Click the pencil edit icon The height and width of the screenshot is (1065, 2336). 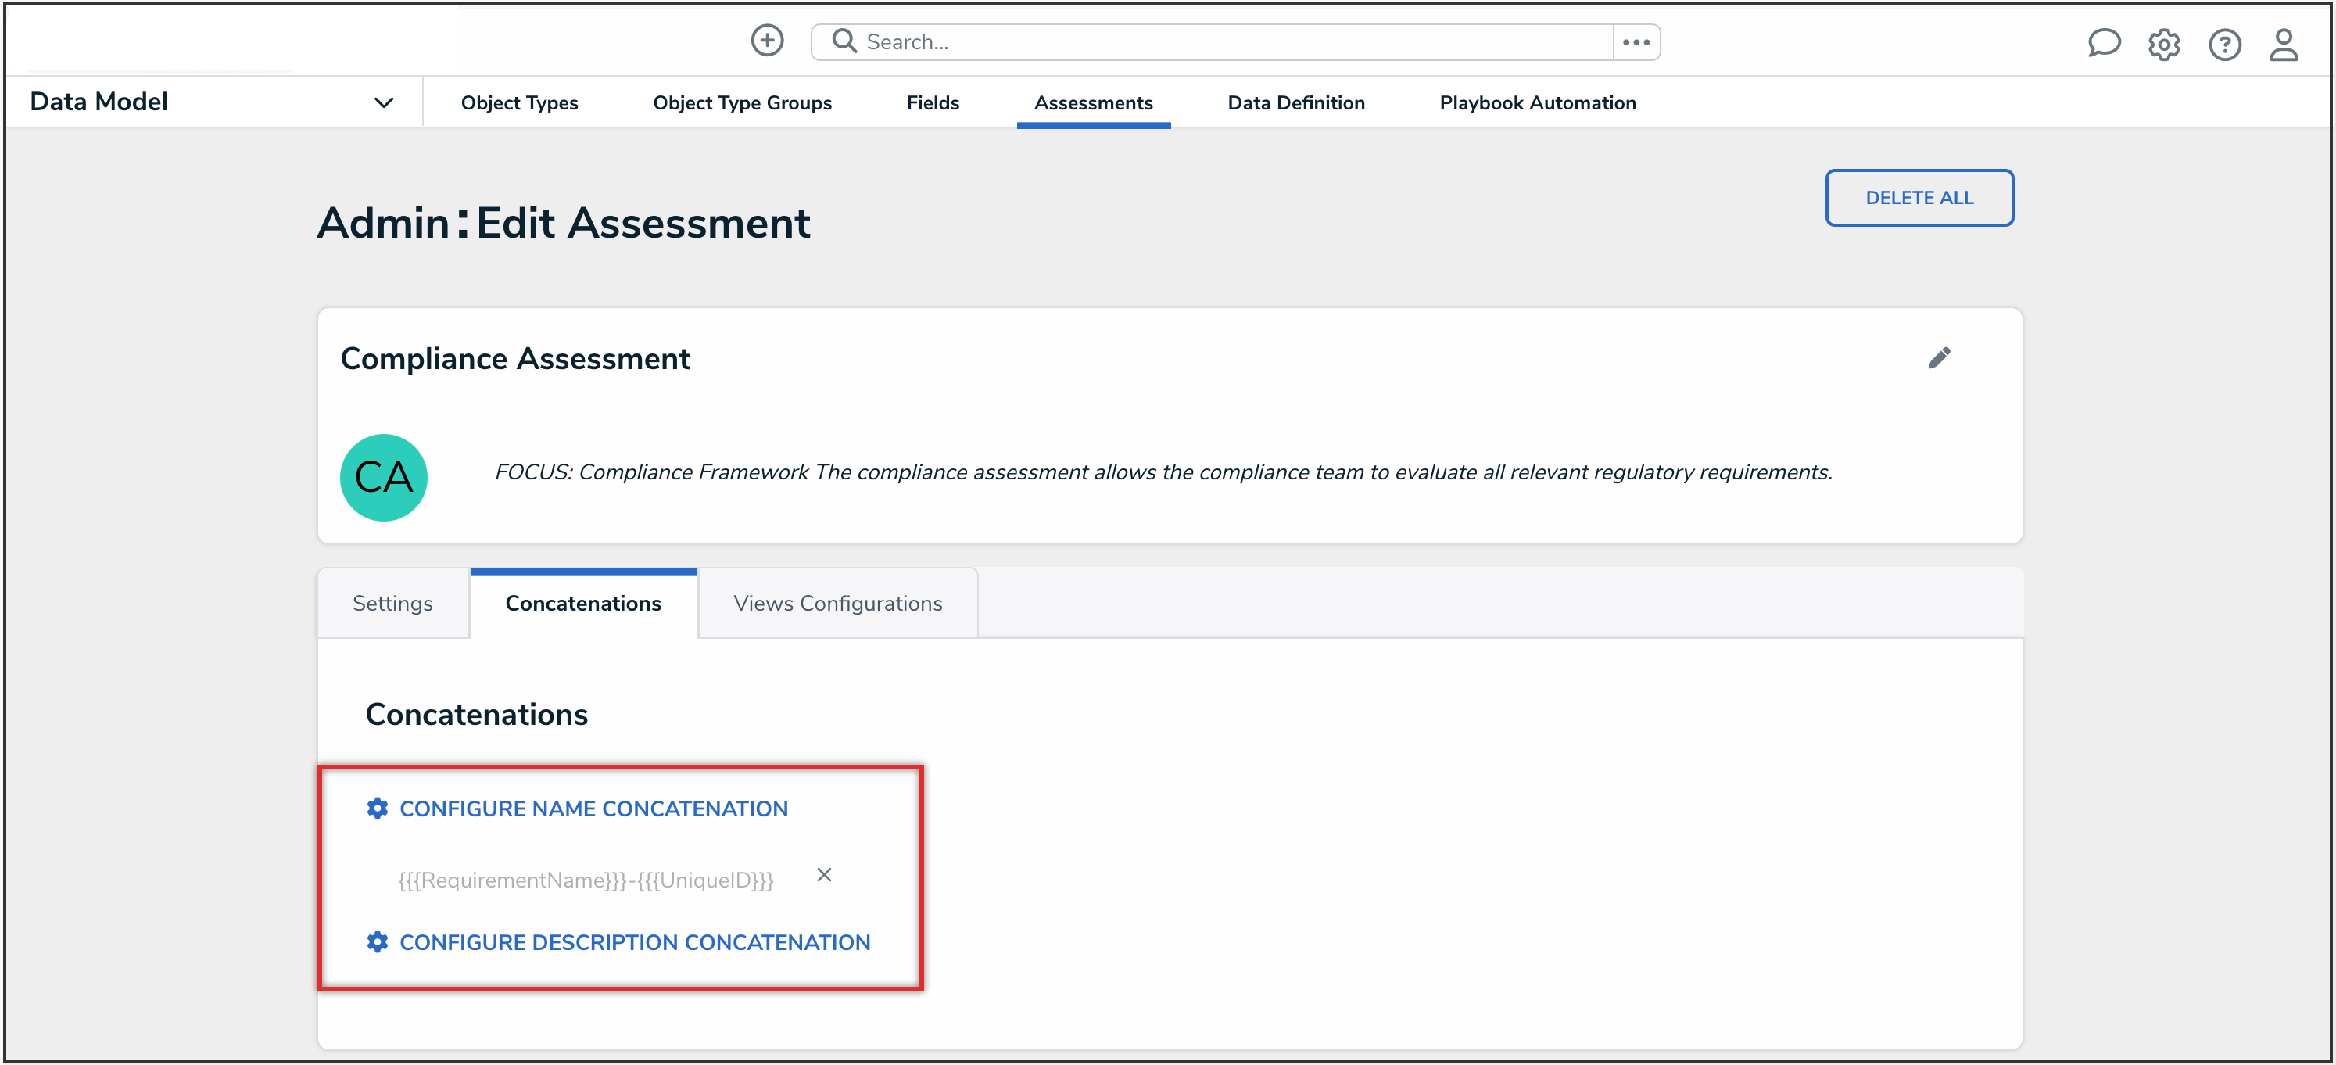click(x=1938, y=357)
